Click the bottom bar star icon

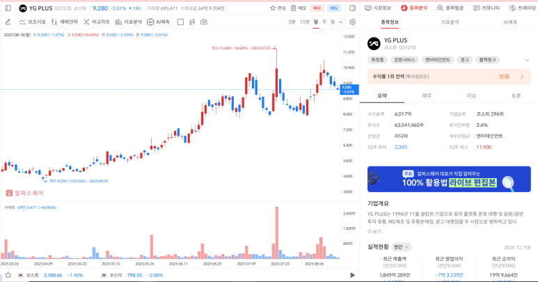pyautogui.click(x=8, y=275)
